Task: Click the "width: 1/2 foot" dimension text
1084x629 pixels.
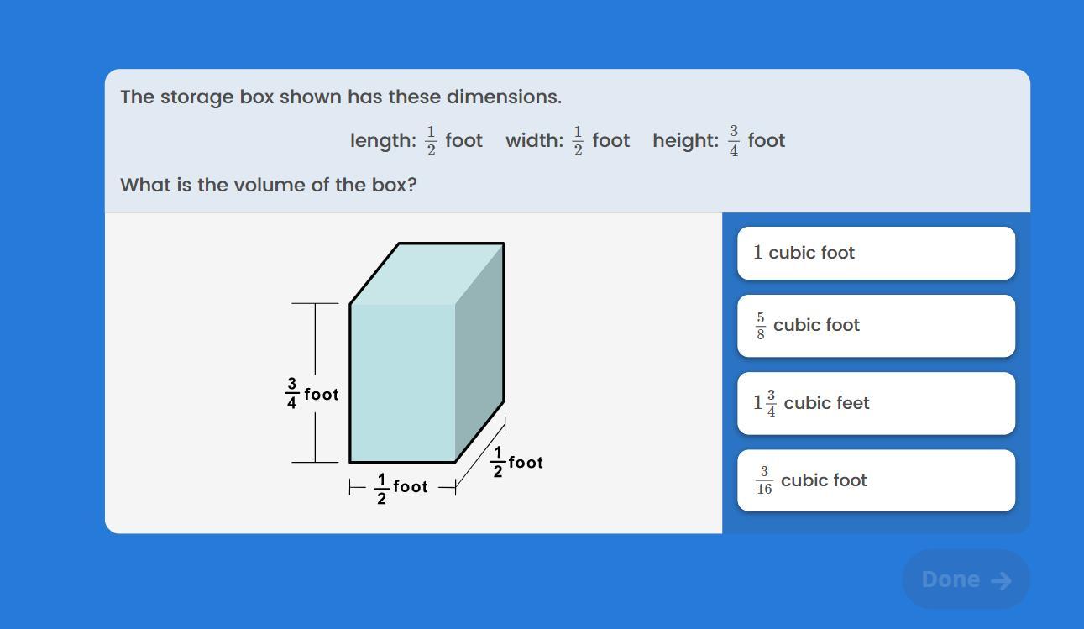Action: click(567, 141)
